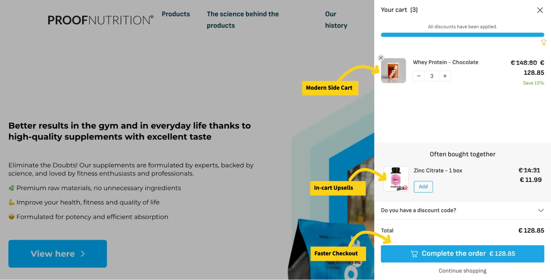Select the quantity field showing 3
Image resolution: width=551 pixels, height=280 pixels.
tap(432, 76)
